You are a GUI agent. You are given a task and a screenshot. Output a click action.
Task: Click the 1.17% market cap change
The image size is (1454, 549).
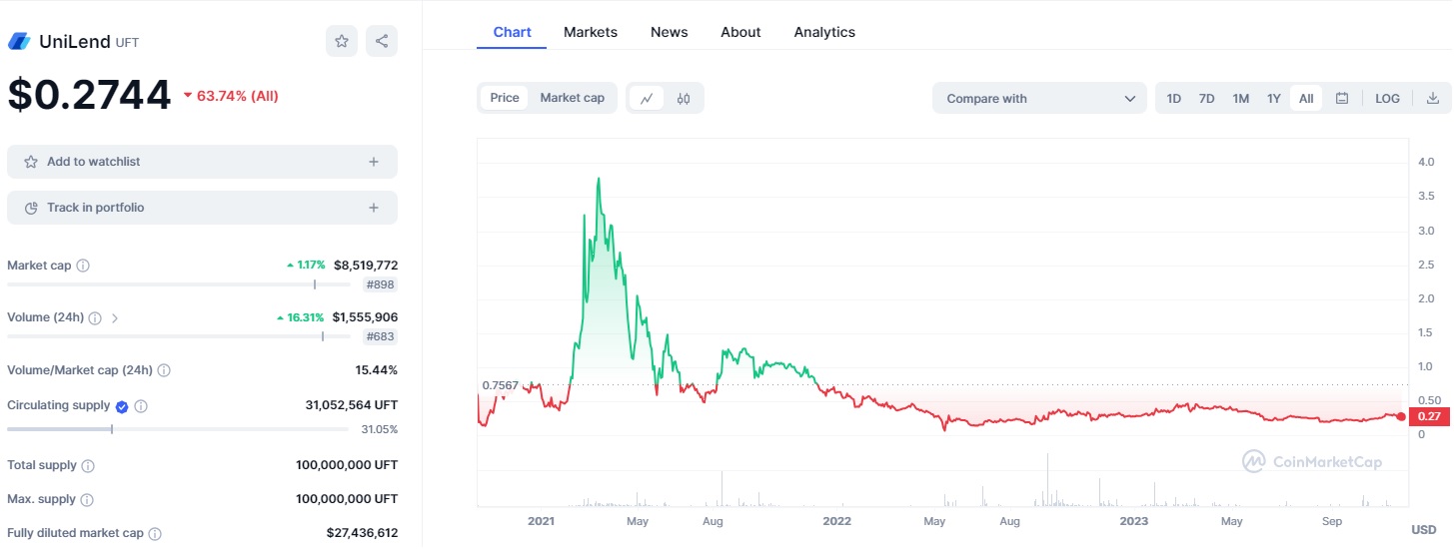point(306,266)
